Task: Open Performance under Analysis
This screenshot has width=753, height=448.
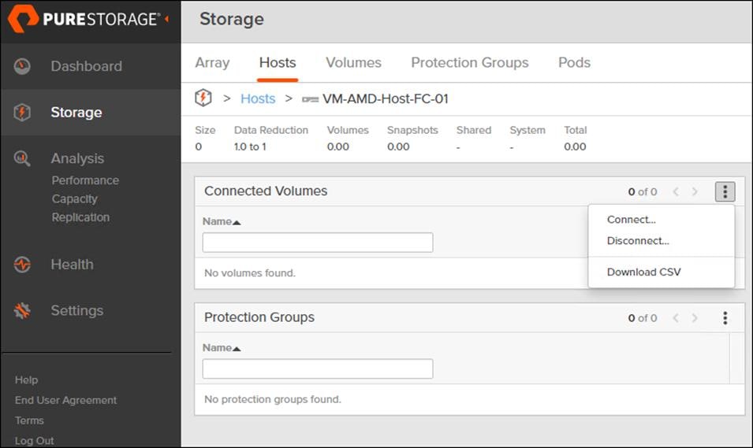Action: [85, 180]
